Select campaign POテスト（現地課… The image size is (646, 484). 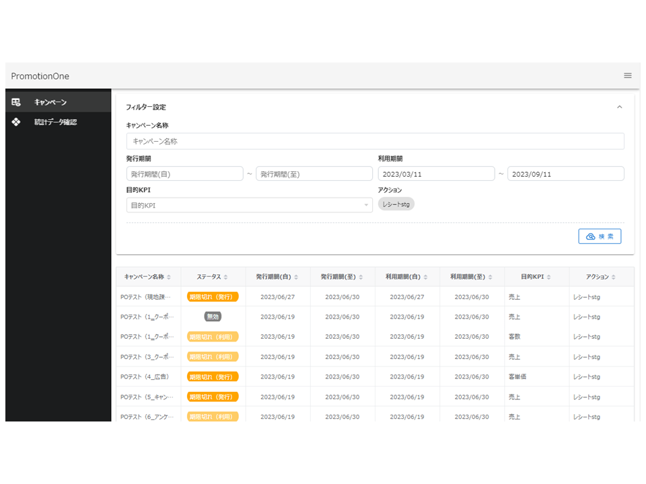145,296
